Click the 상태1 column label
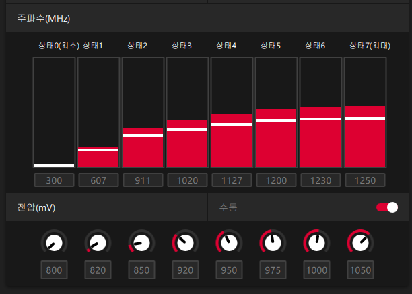Viewport: 412px width, 294px height. 93,46
